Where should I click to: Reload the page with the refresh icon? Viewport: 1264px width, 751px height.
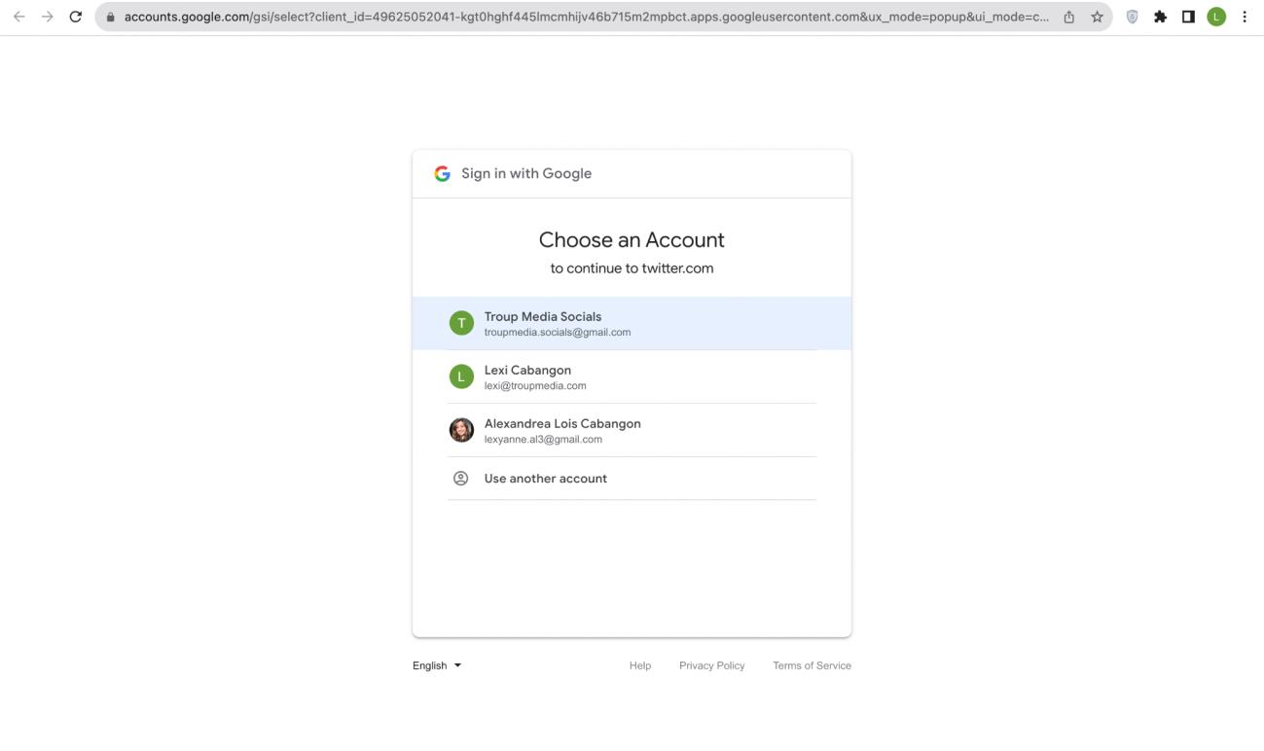tap(76, 17)
